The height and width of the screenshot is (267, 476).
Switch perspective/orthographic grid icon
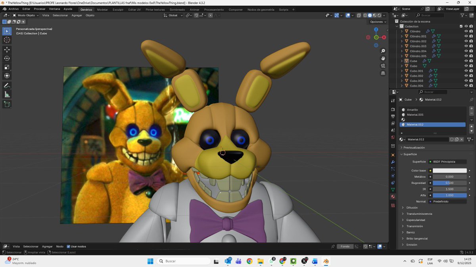(383, 73)
